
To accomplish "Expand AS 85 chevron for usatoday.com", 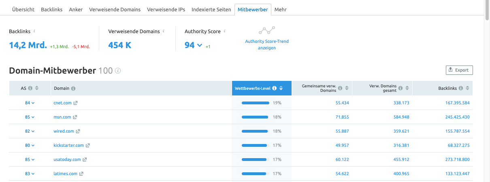I will (x=33, y=160).
